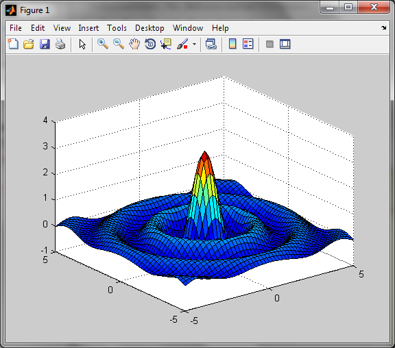
Task: Open the File menu
Action: pyautogui.click(x=16, y=28)
